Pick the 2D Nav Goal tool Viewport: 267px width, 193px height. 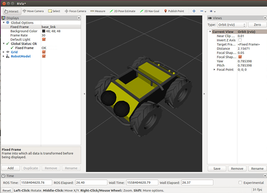(x=149, y=11)
